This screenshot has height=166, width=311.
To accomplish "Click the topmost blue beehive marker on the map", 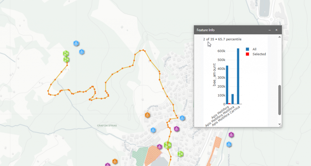I will pos(76,43).
